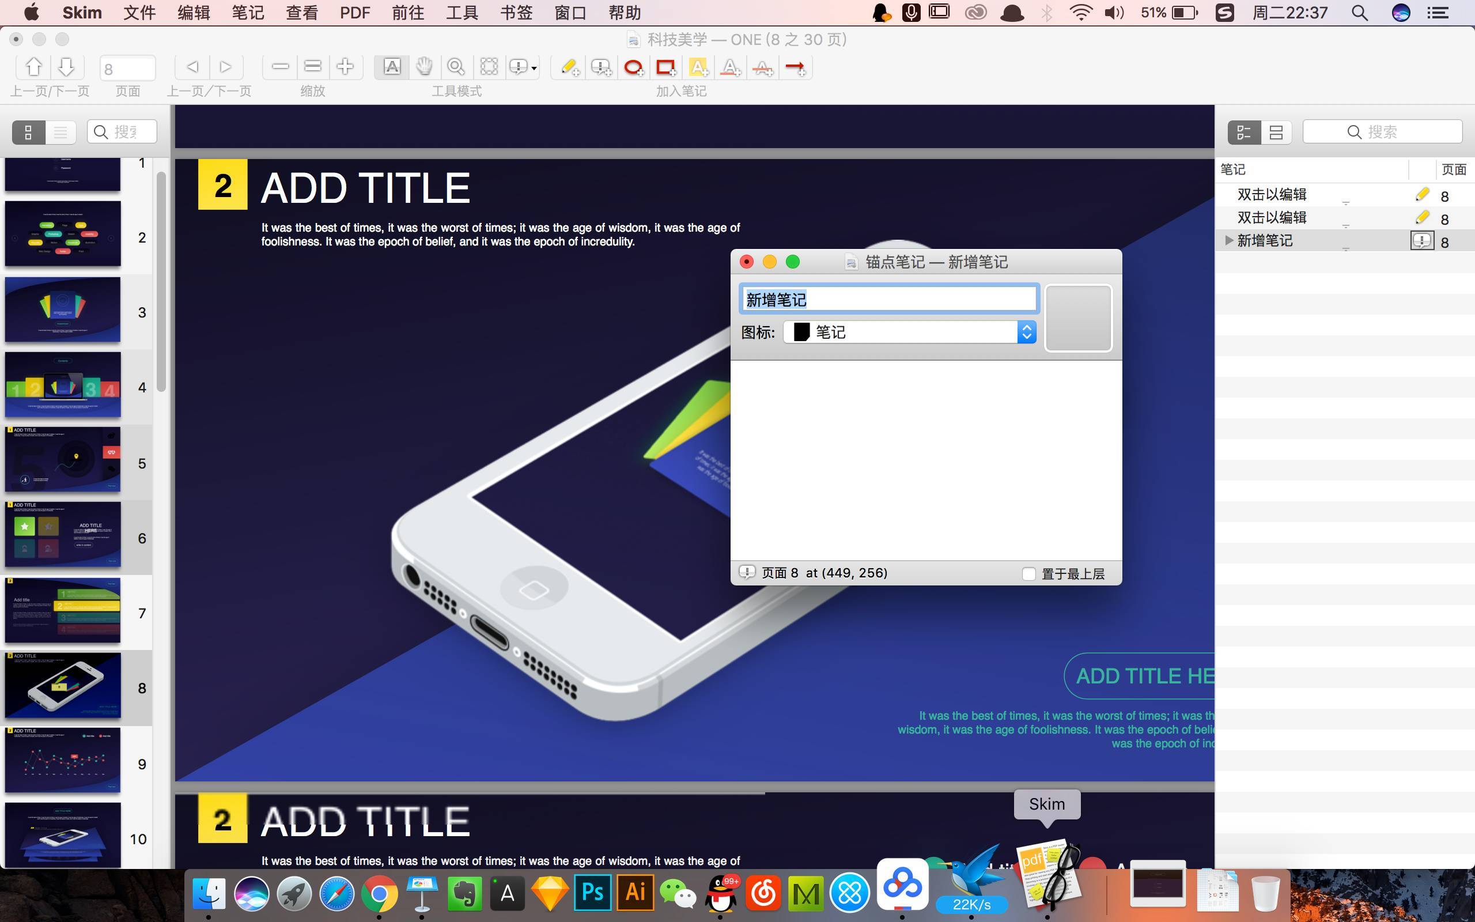Add a red rectangle annotation
Viewport: 1475px width, 922px height.
click(x=665, y=67)
